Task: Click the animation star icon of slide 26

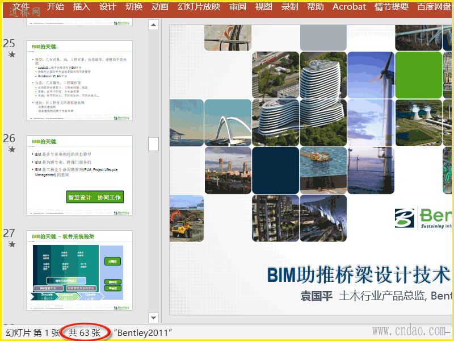Action: (11, 149)
